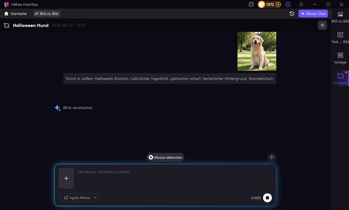Open Bild zu Bild in the sidebar
Screen dimensions: 349x210
tap(340, 17)
